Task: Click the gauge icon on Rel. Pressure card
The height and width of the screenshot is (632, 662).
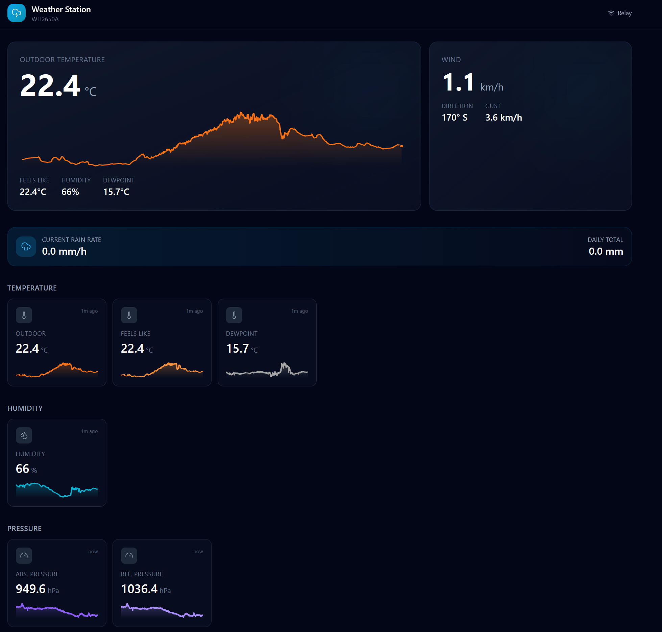Action: tap(129, 556)
